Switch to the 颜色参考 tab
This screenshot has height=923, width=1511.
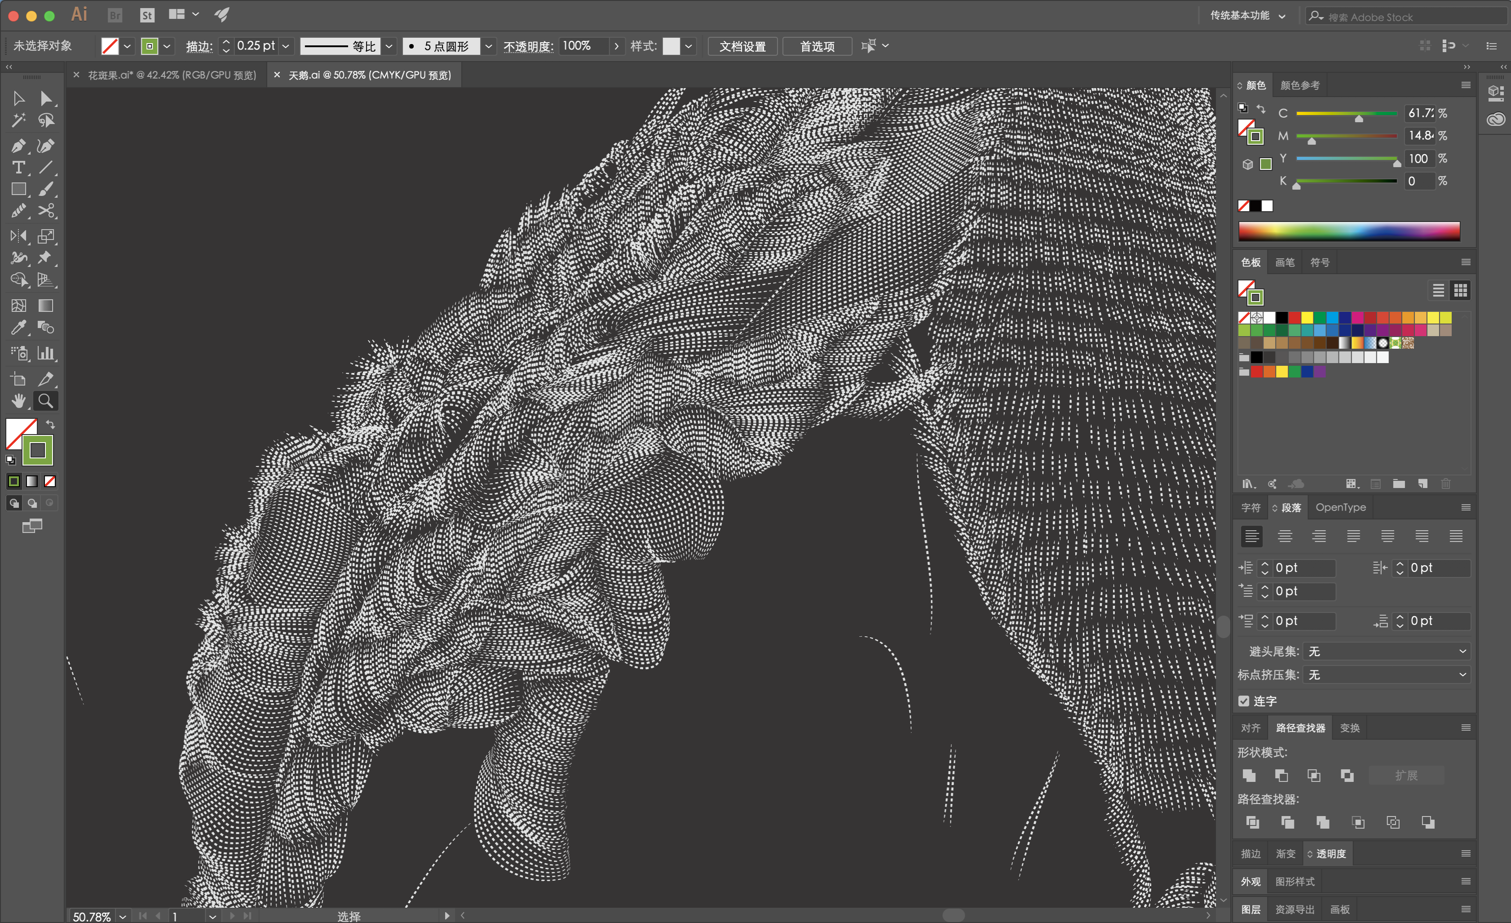coord(1299,85)
